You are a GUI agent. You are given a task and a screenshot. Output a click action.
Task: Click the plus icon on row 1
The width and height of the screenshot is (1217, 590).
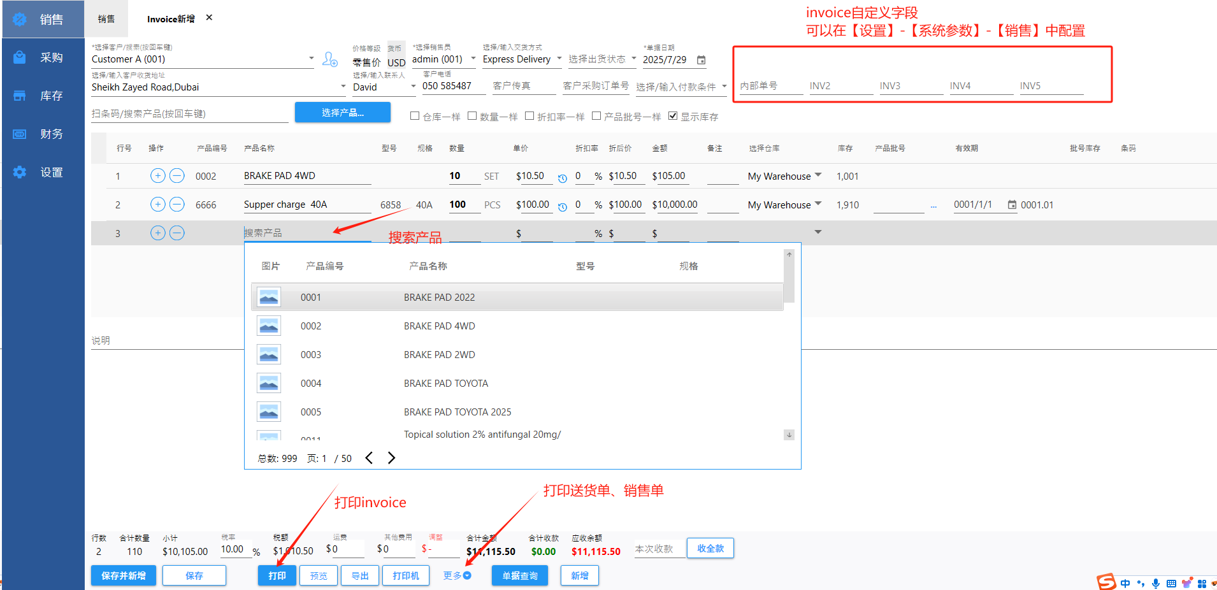point(157,176)
